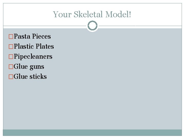Select the "Pasta Pieces" bullet text
The width and height of the screenshot is (185, 139).
coord(32,37)
